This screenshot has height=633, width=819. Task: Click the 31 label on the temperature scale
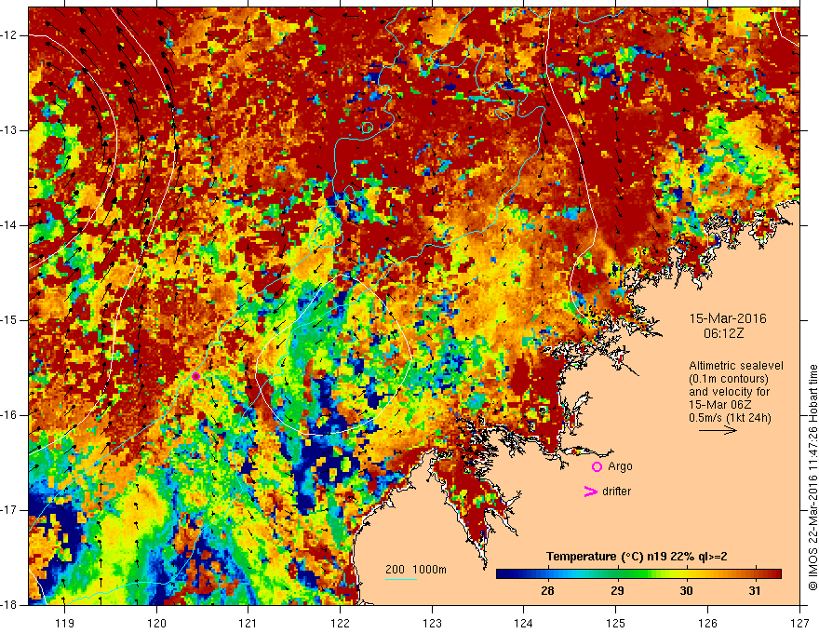point(754,591)
